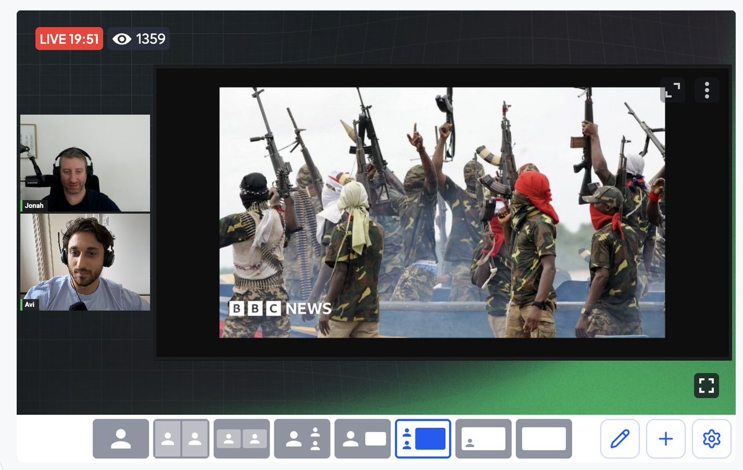Image resolution: width=743 pixels, height=470 pixels.
Task: Select the two-person group layout with rounded tiles
Action: click(241, 438)
